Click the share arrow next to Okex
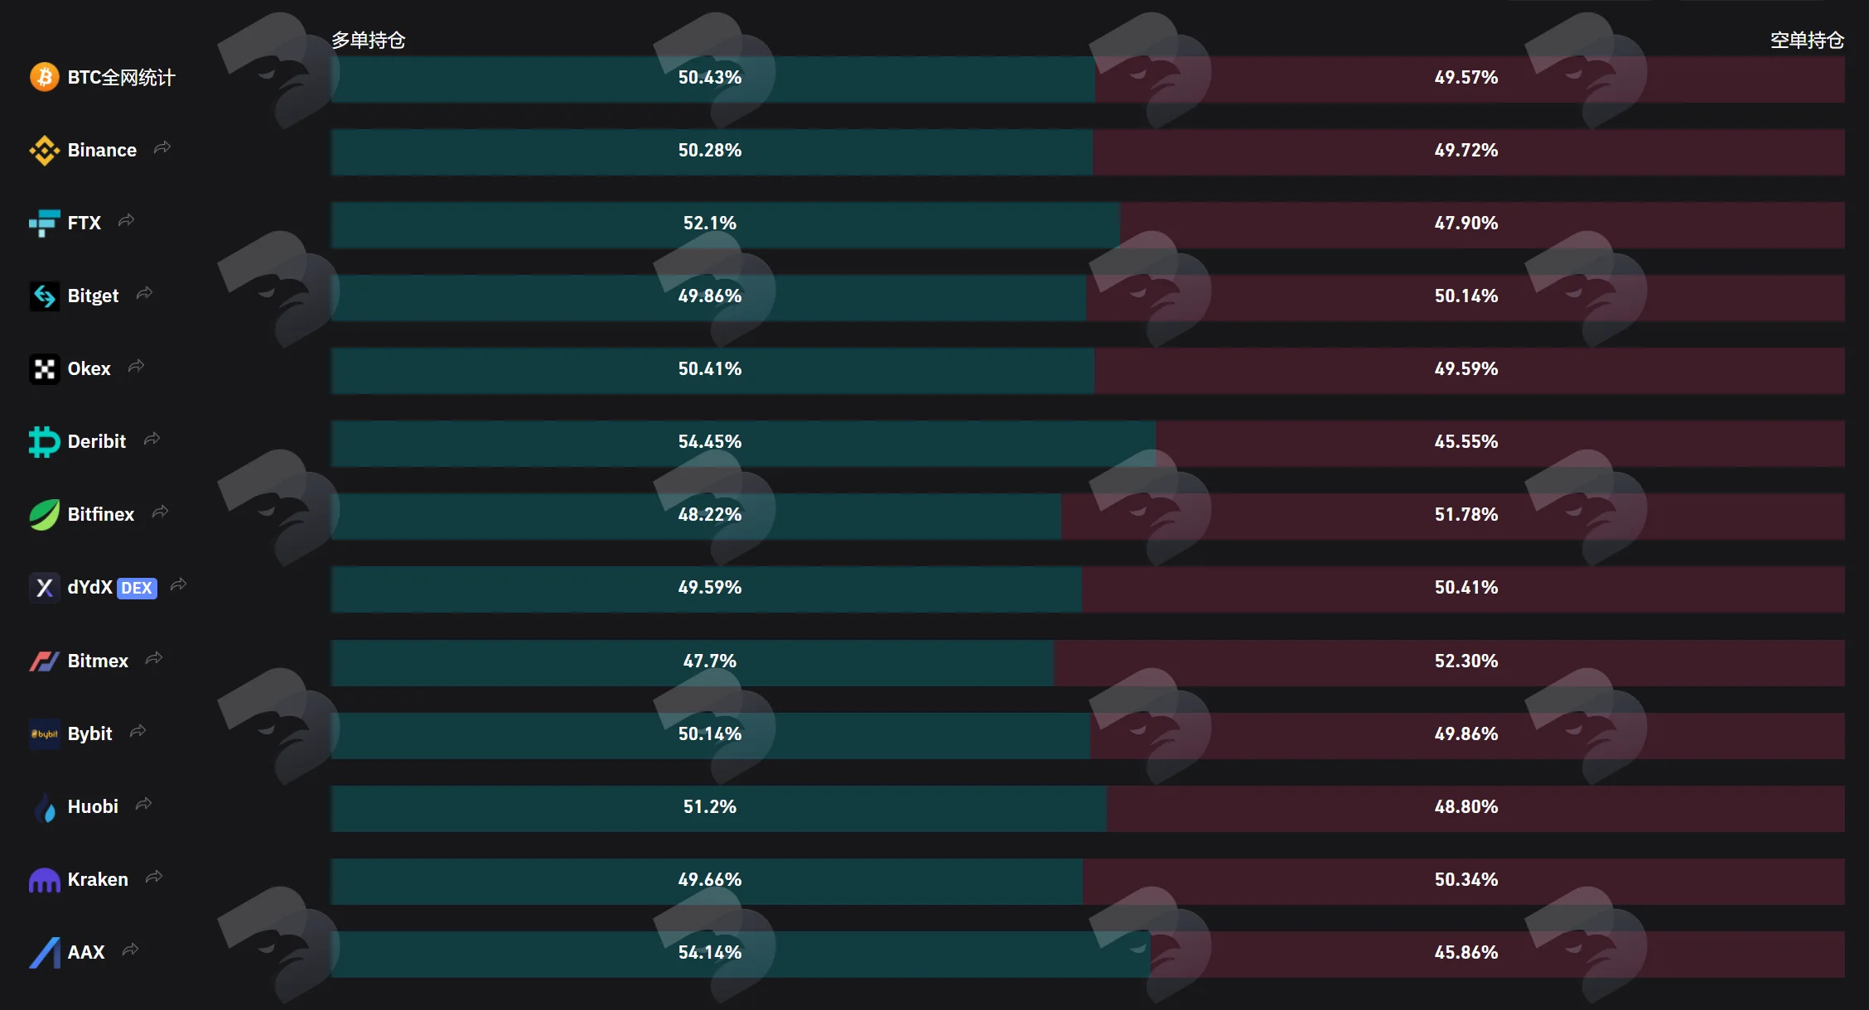 pyautogui.click(x=136, y=366)
